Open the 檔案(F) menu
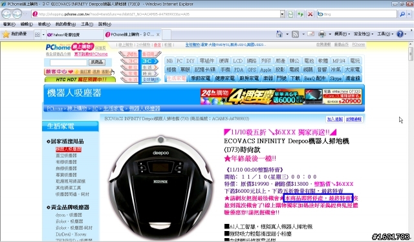The width and height of the screenshot is (414, 242). click(9, 24)
